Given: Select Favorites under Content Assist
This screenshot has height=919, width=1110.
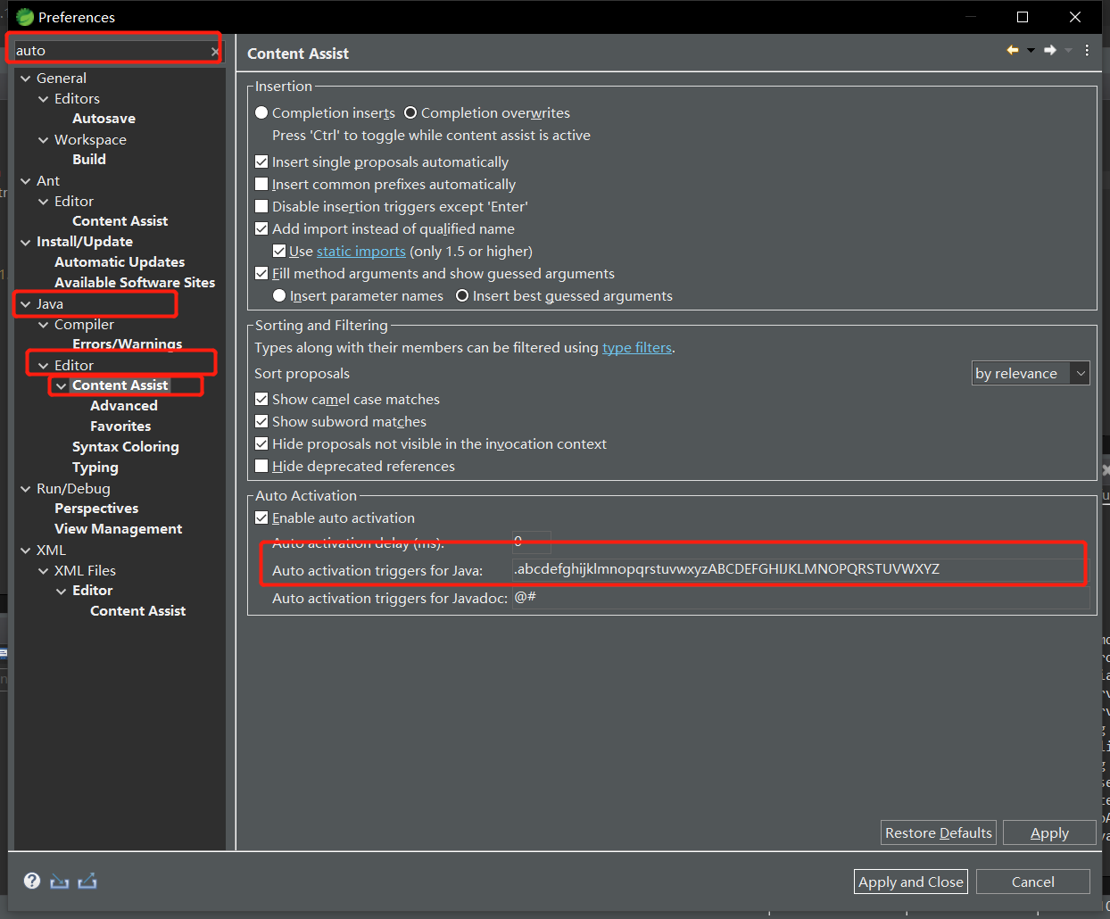Looking at the screenshot, I should (120, 426).
